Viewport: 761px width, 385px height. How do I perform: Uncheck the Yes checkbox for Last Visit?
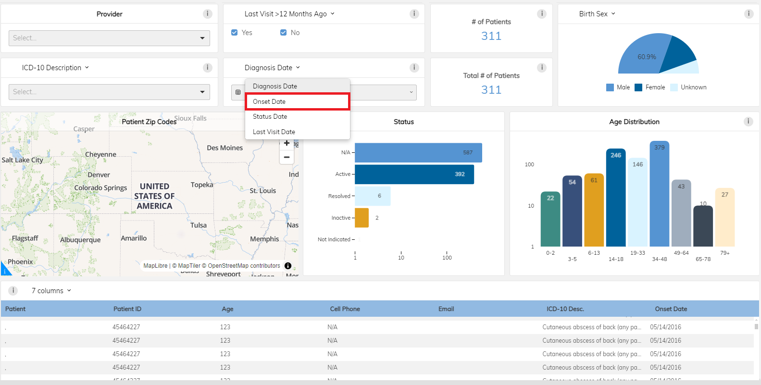click(x=235, y=33)
